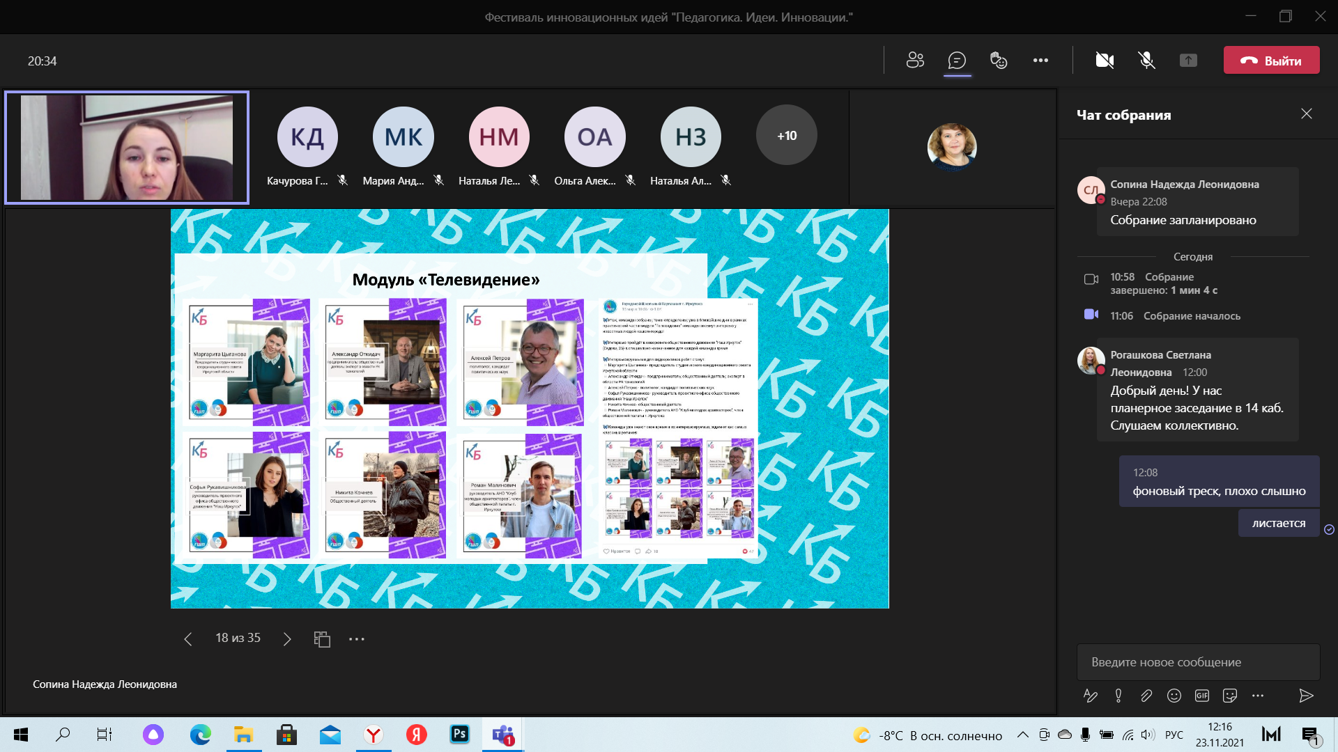This screenshot has height=752, width=1338.
Task: Show the +10 additional participants
Action: pos(786,136)
